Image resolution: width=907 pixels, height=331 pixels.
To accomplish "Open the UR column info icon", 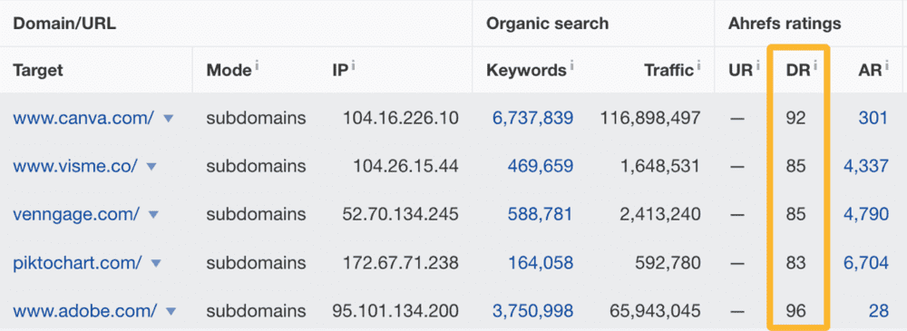I will pyautogui.click(x=757, y=66).
